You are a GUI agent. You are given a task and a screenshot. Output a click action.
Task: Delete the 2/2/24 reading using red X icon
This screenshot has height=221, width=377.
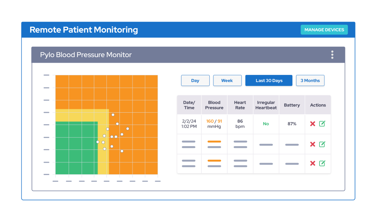point(313,124)
